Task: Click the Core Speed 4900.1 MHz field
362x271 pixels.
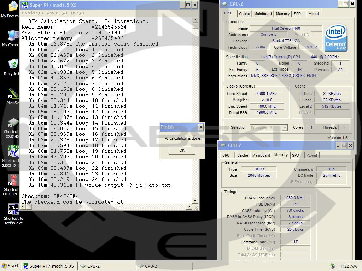Action: 267,94
